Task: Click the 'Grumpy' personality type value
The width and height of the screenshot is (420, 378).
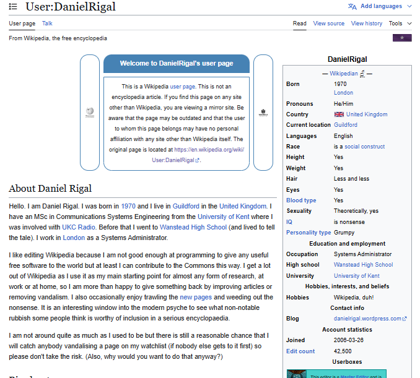Action: coord(344,233)
